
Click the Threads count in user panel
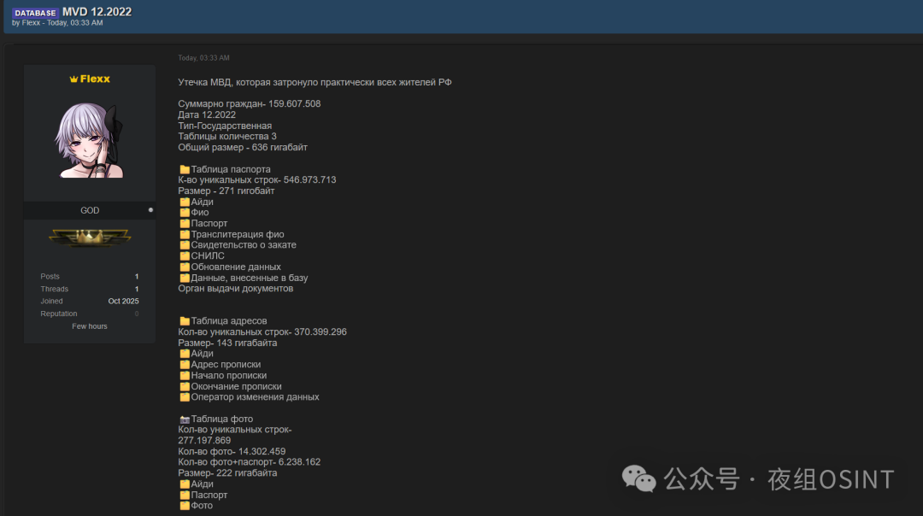pos(137,289)
